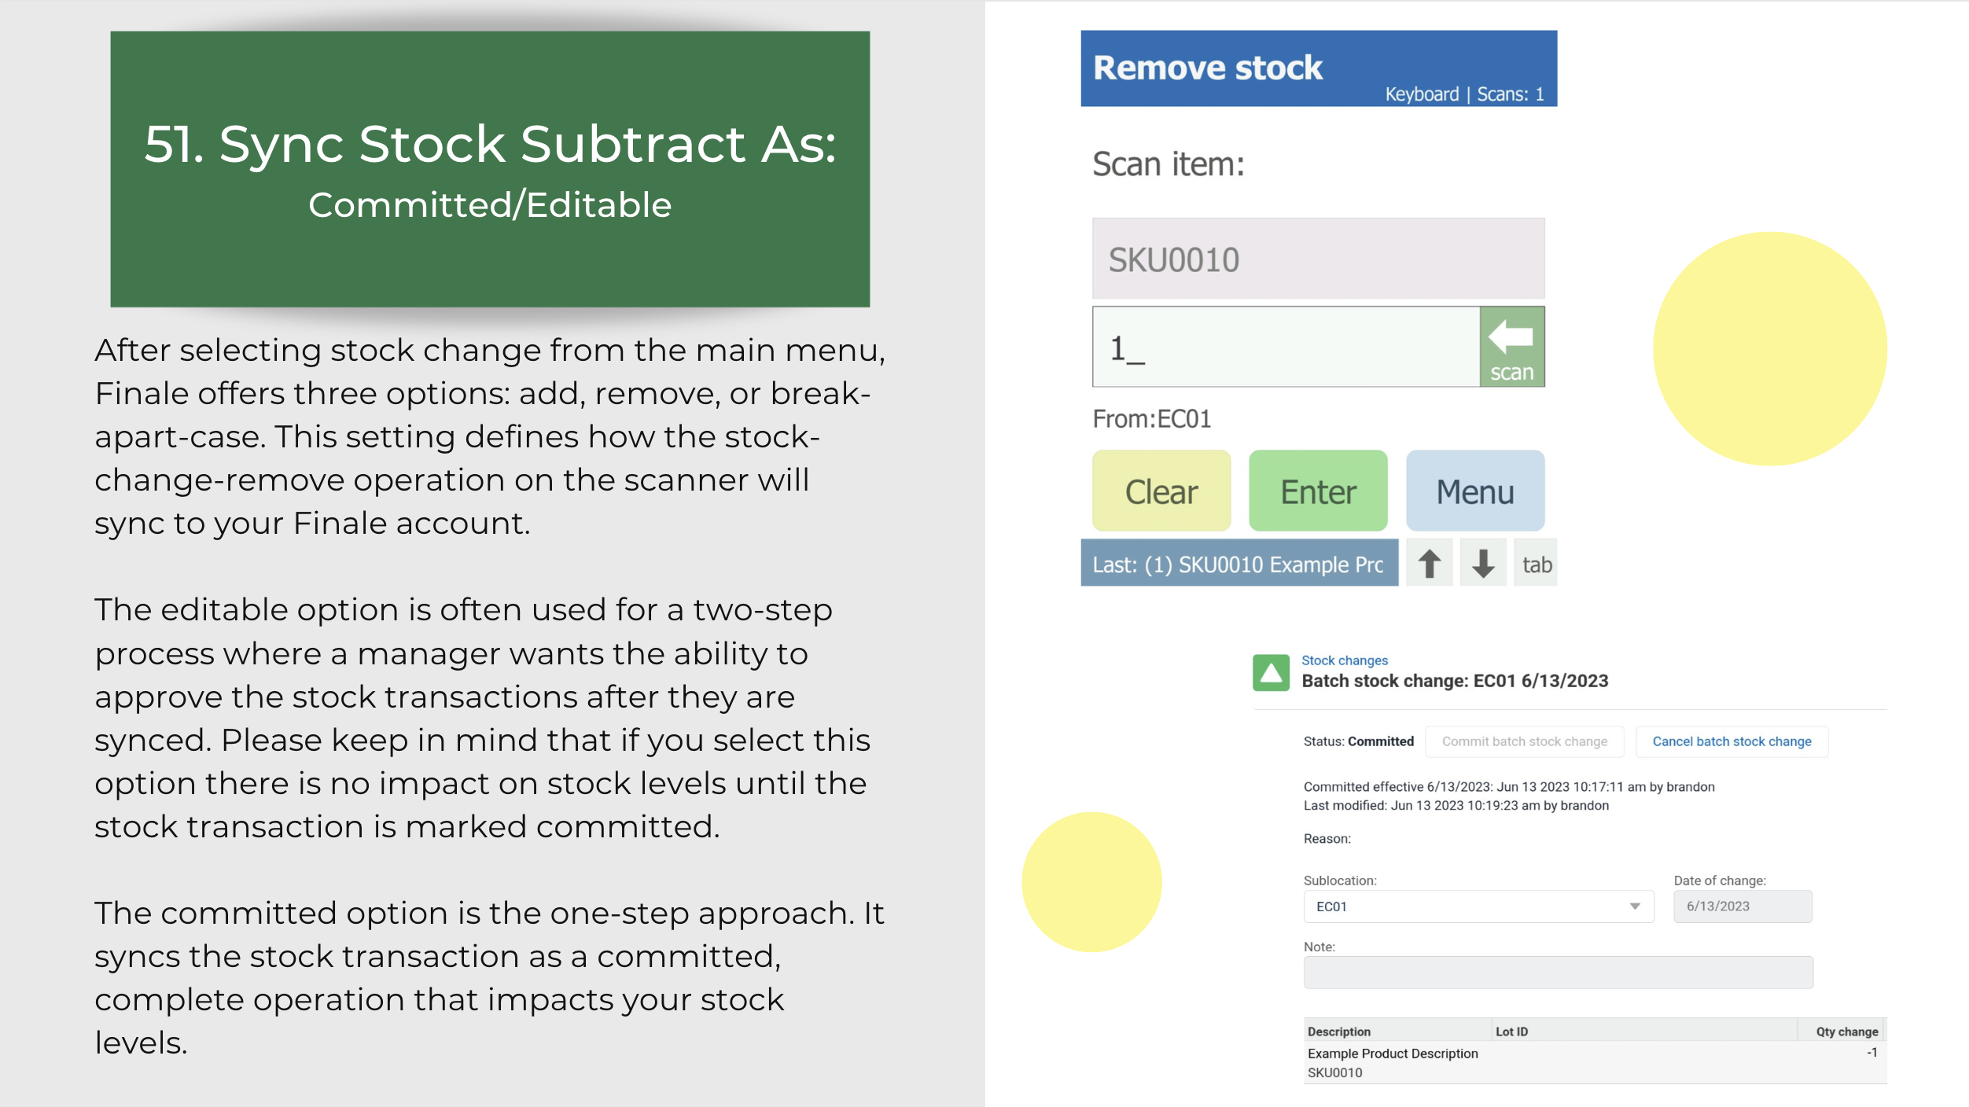The width and height of the screenshot is (1969, 1107).
Task: Click the SKU0010 text in table row
Action: click(x=1334, y=1072)
